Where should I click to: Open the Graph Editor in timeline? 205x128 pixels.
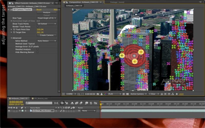tap(96, 103)
